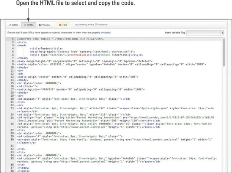The height and width of the screenshot is (173, 232).
Task: Click line number 12 in the gutter
Action: pyautogui.click(x=12, y=74)
